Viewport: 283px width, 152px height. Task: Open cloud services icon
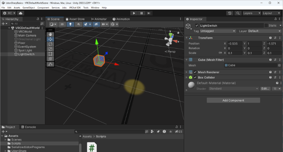[x=21, y=13]
